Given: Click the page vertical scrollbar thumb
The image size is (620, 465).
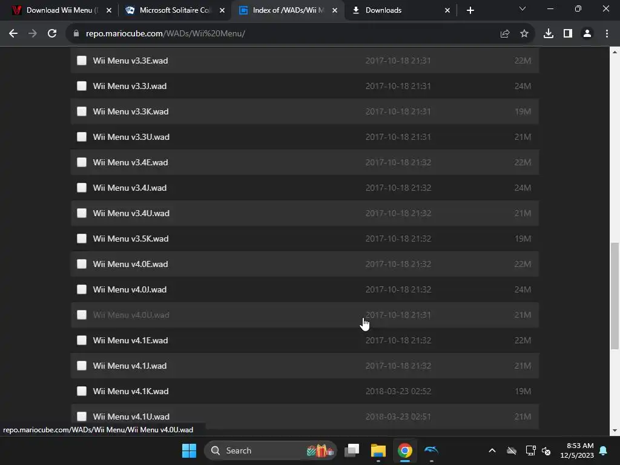Looking at the screenshot, I should (x=615, y=295).
